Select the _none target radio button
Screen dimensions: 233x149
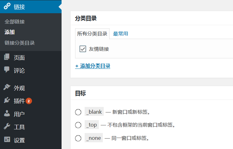78,138
